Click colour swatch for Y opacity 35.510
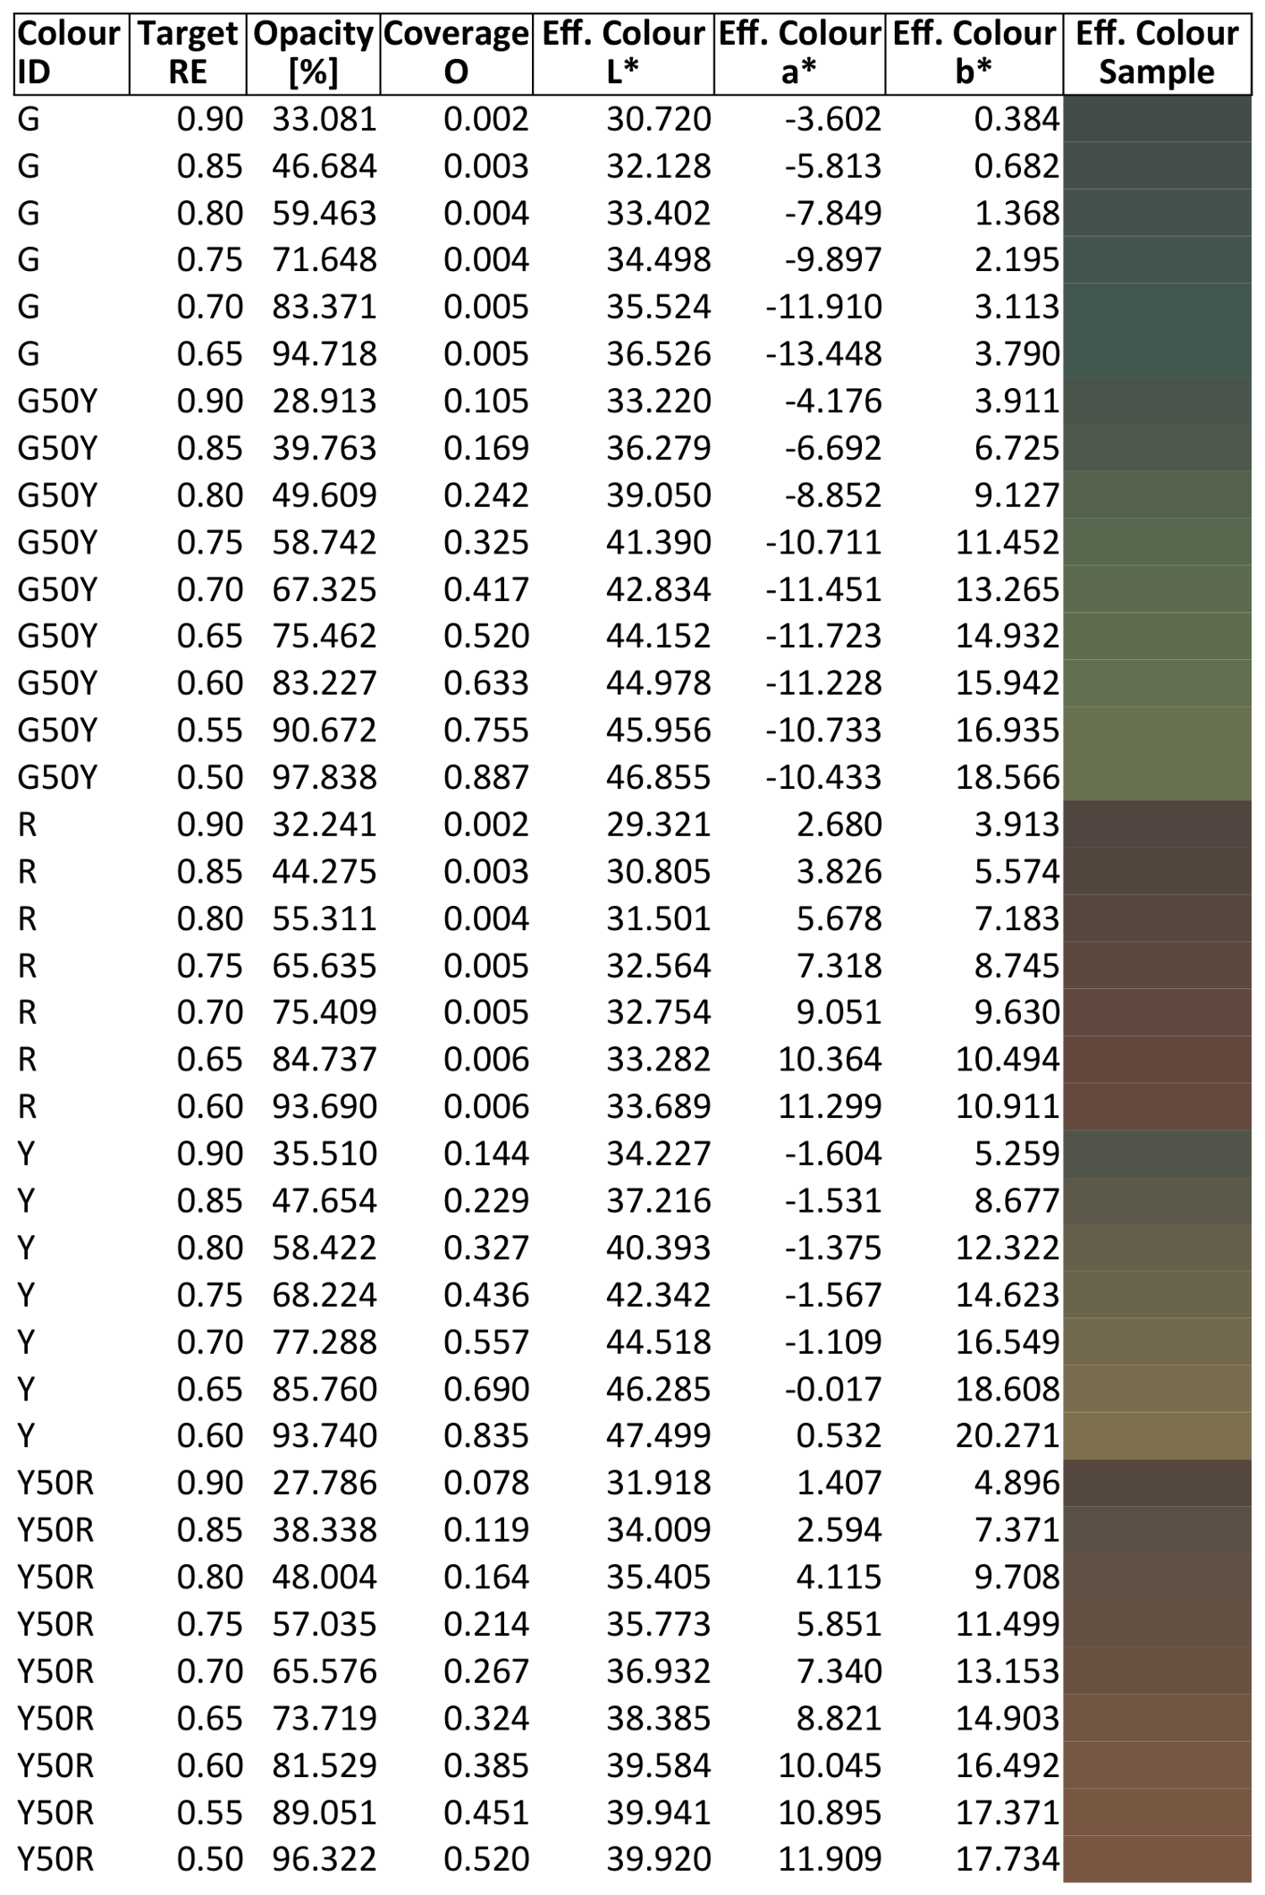Image resolution: width=1265 pixels, height=1895 pixels. pyautogui.click(x=1157, y=1154)
